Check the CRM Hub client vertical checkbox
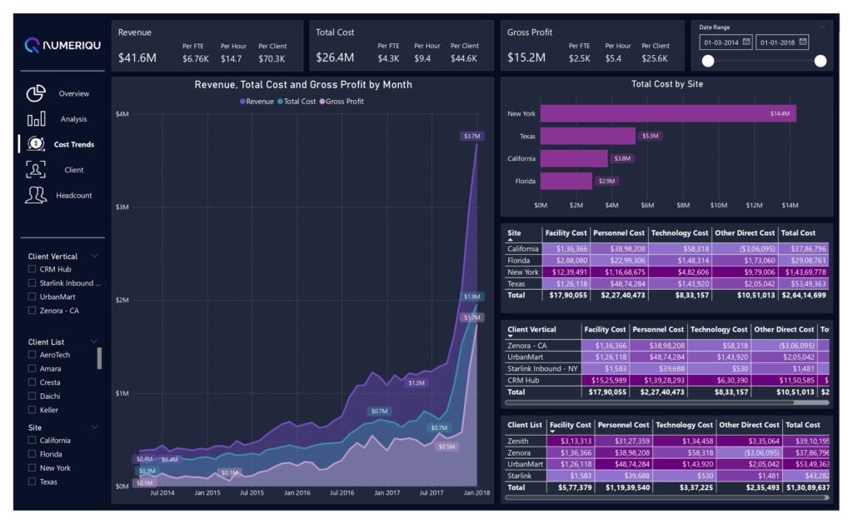Viewport: 853px width, 524px height. 32,269
